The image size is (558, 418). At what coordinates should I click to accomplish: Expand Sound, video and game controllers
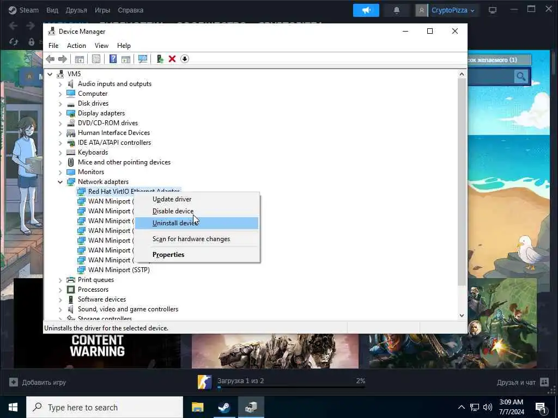coord(60,309)
